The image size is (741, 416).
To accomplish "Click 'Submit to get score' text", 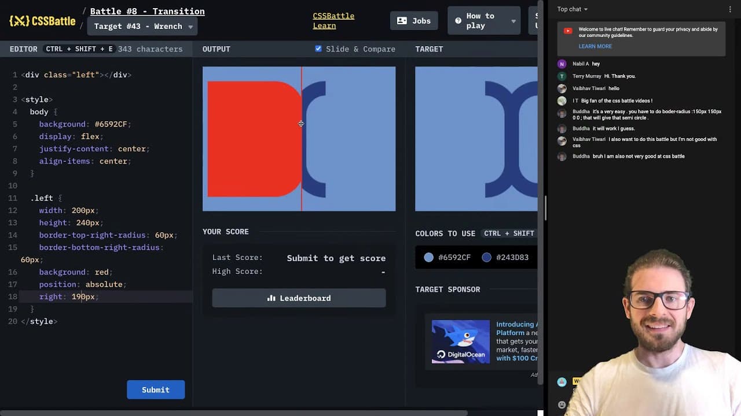I will [x=336, y=258].
